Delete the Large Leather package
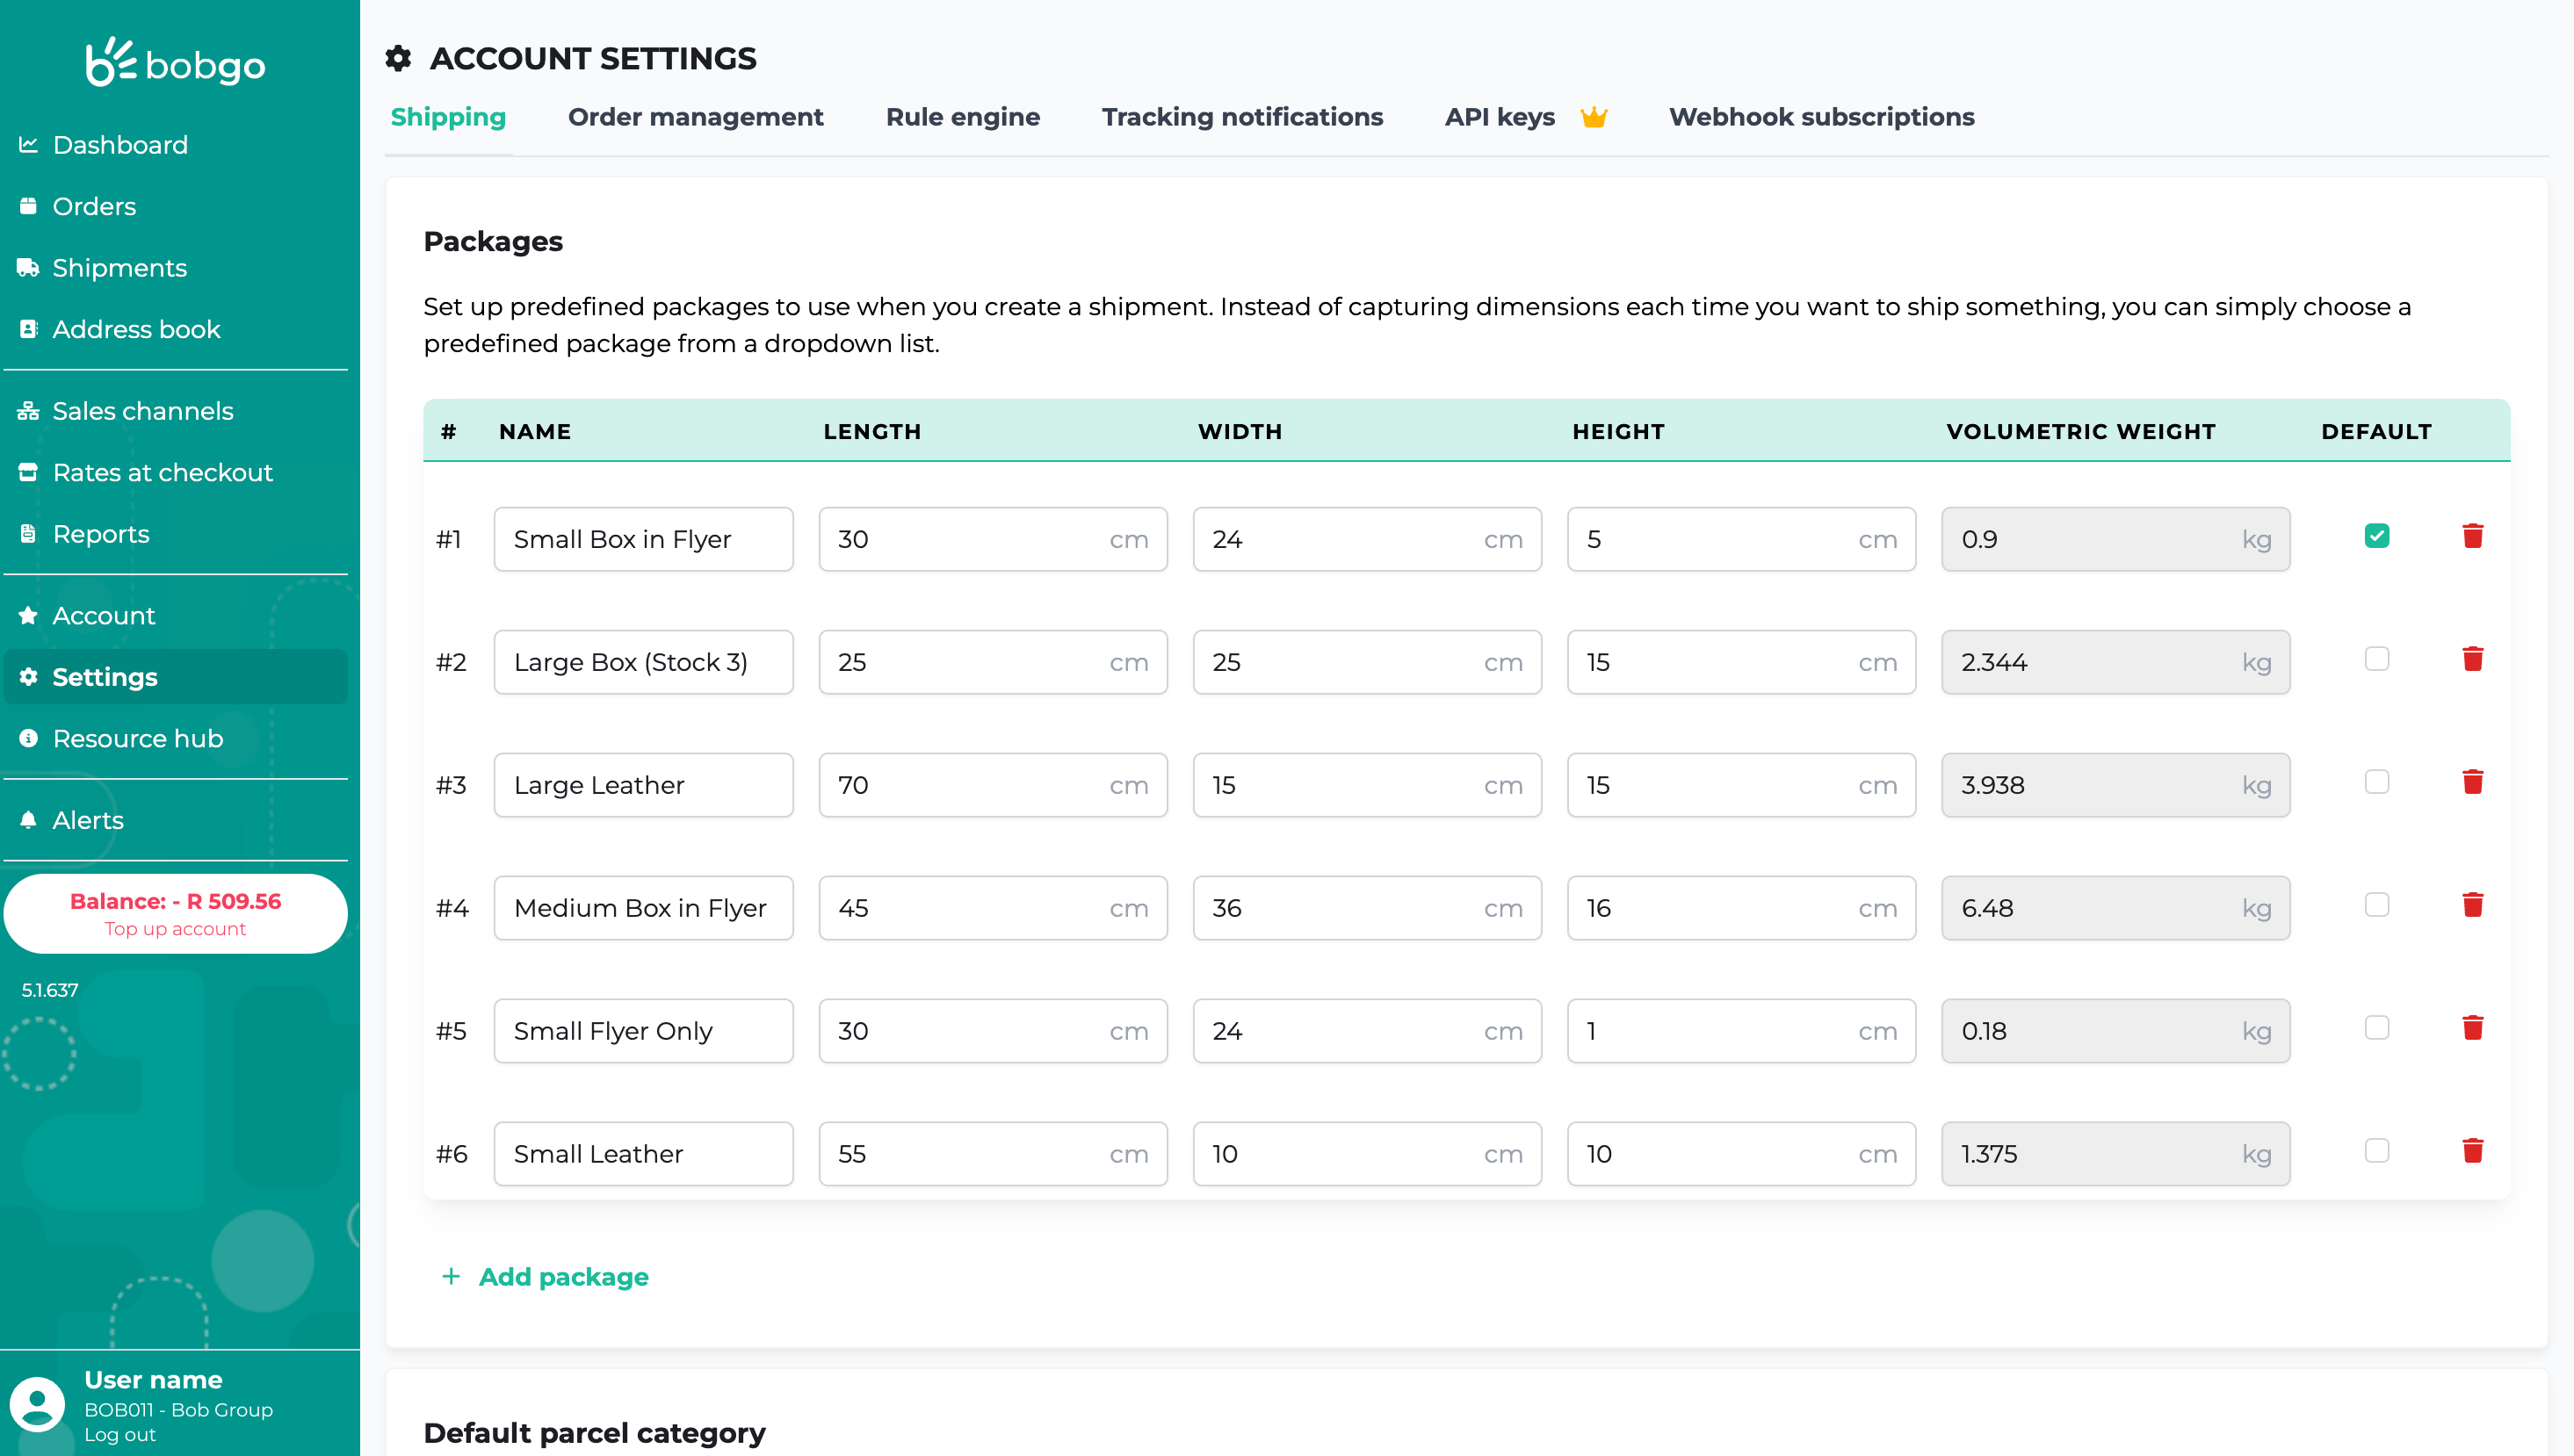Image resolution: width=2574 pixels, height=1456 pixels. click(x=2473, y=782)
